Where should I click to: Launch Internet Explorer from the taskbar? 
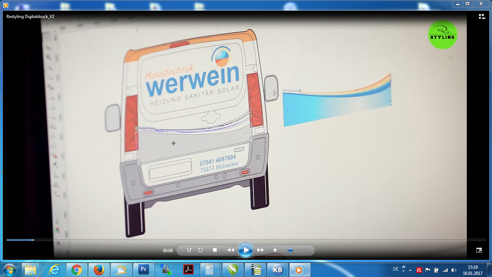point(54,270)
